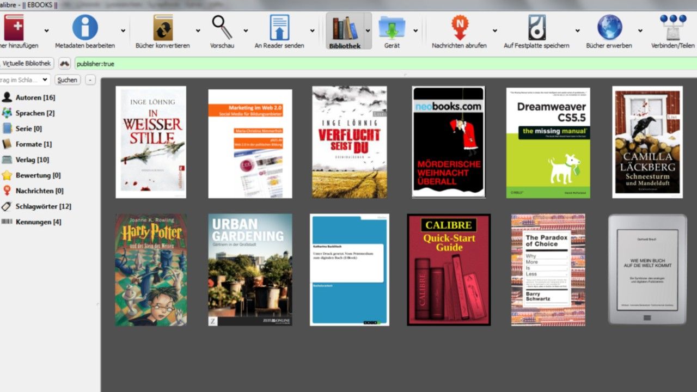Select Calibre Quick-Start Guide cover

tap(449, 269)
